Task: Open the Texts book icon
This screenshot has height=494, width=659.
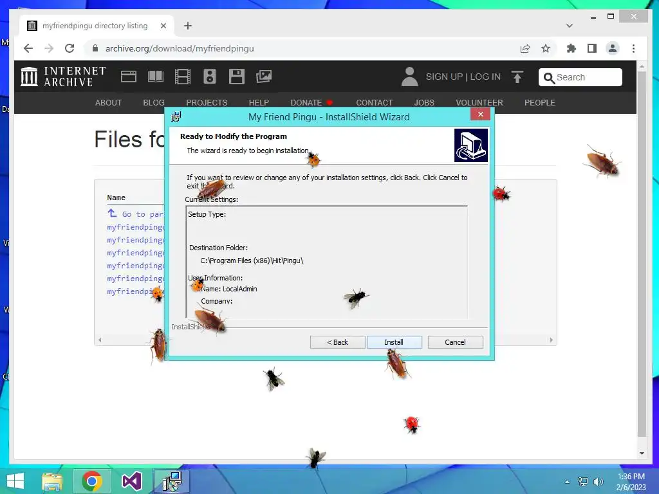Action: coord(156,77)
